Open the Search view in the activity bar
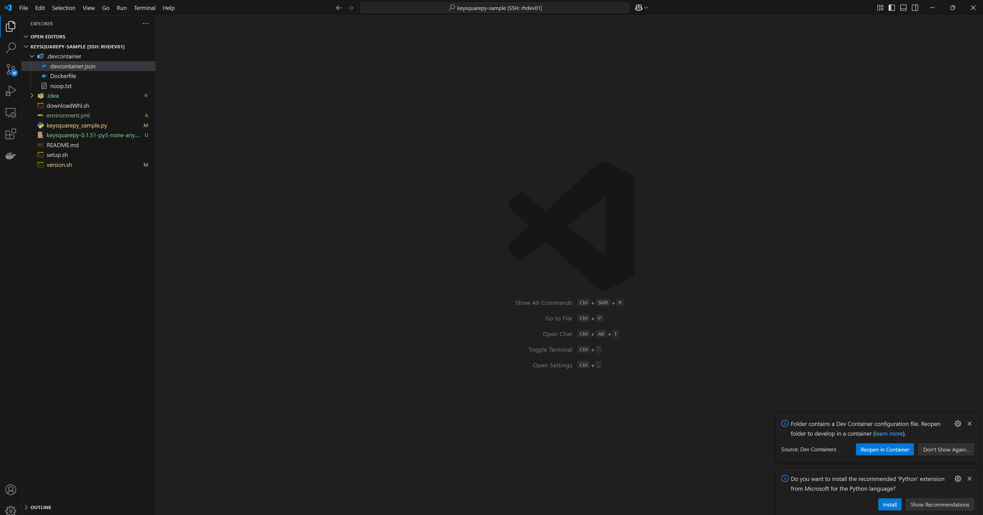Viewport: 983px width, 515px height. click(x=11, y=47)
